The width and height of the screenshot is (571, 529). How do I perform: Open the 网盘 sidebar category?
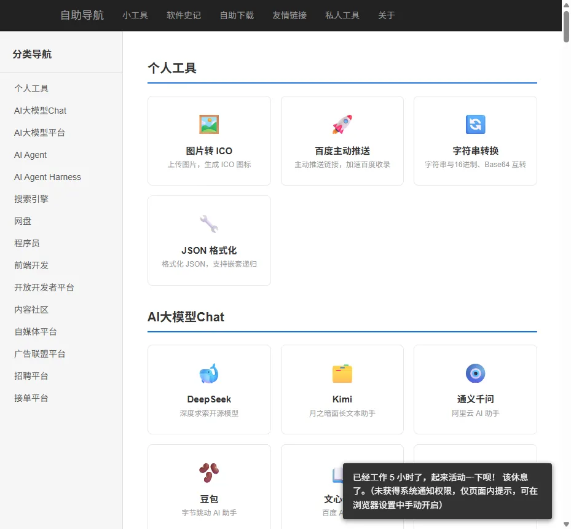tap(23, 221)
